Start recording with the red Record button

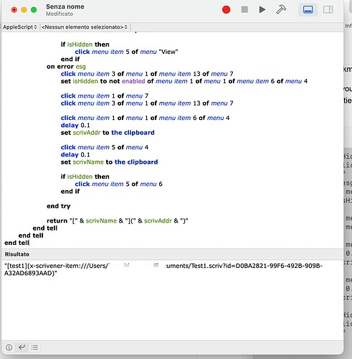[226, 9]
